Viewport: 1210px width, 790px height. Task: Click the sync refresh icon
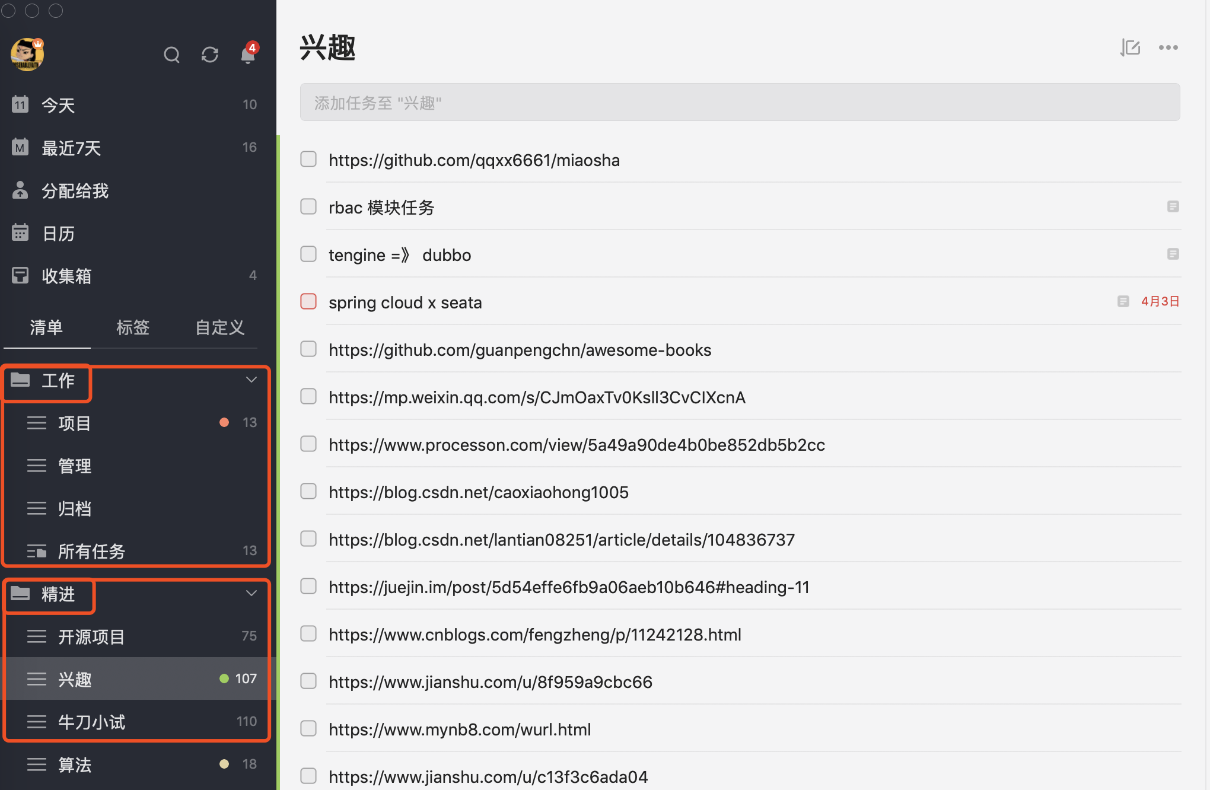tap(210, 55)
